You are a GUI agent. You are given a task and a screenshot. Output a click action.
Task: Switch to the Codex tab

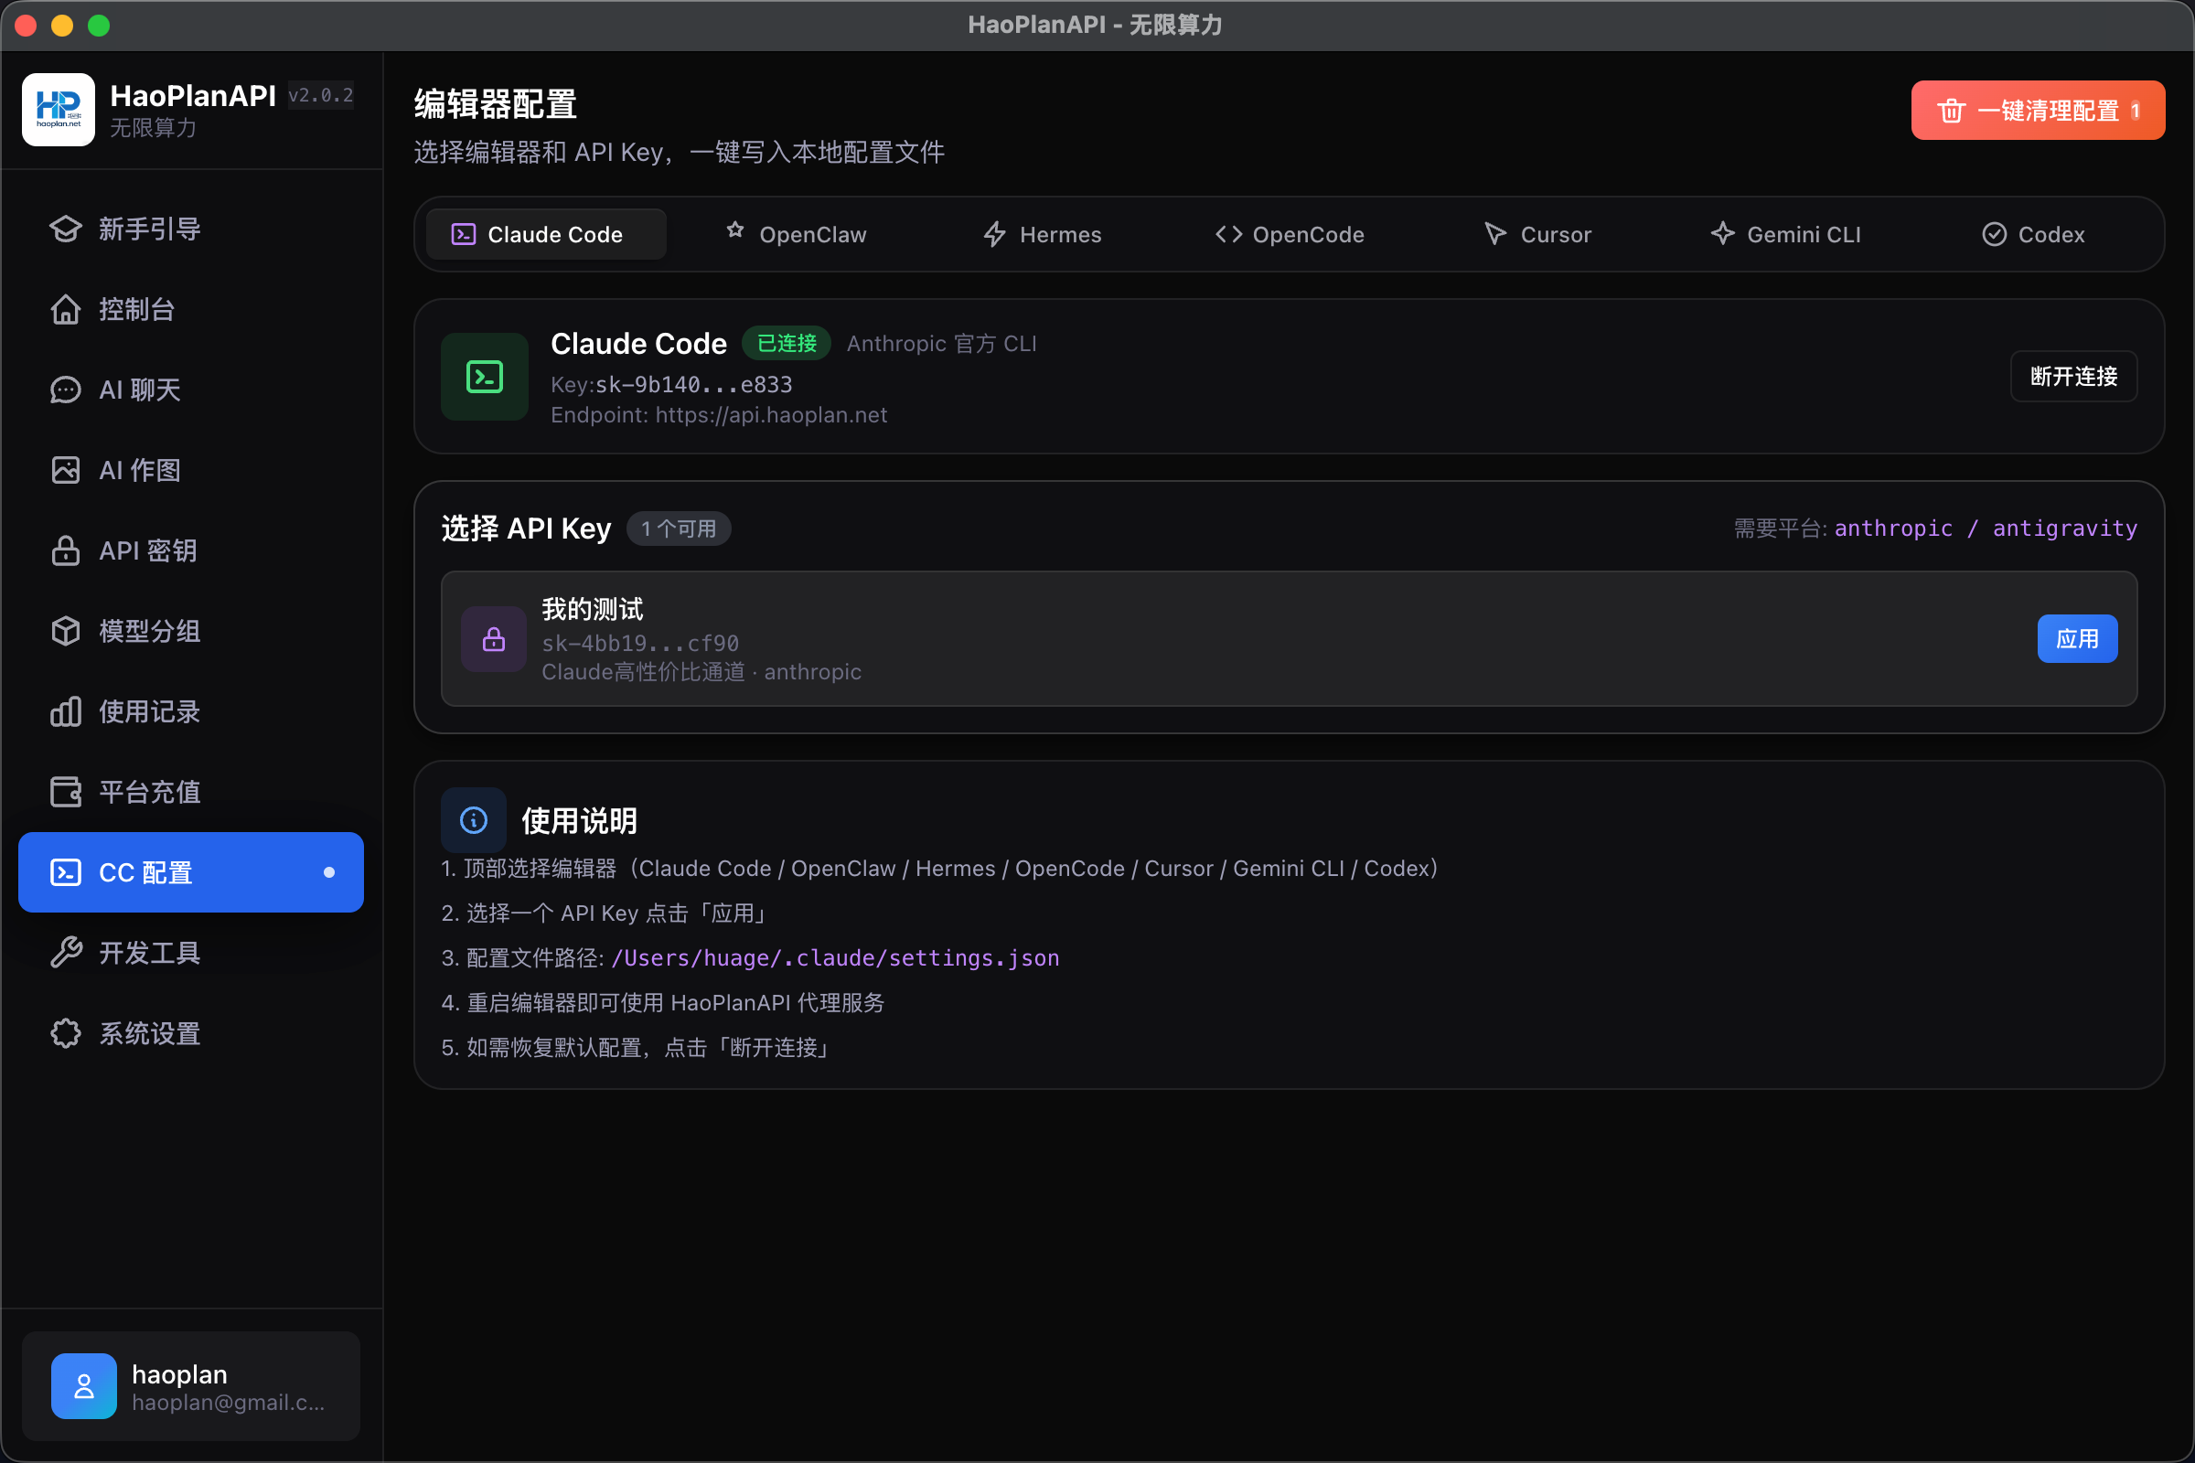[x=2032, y=234]
